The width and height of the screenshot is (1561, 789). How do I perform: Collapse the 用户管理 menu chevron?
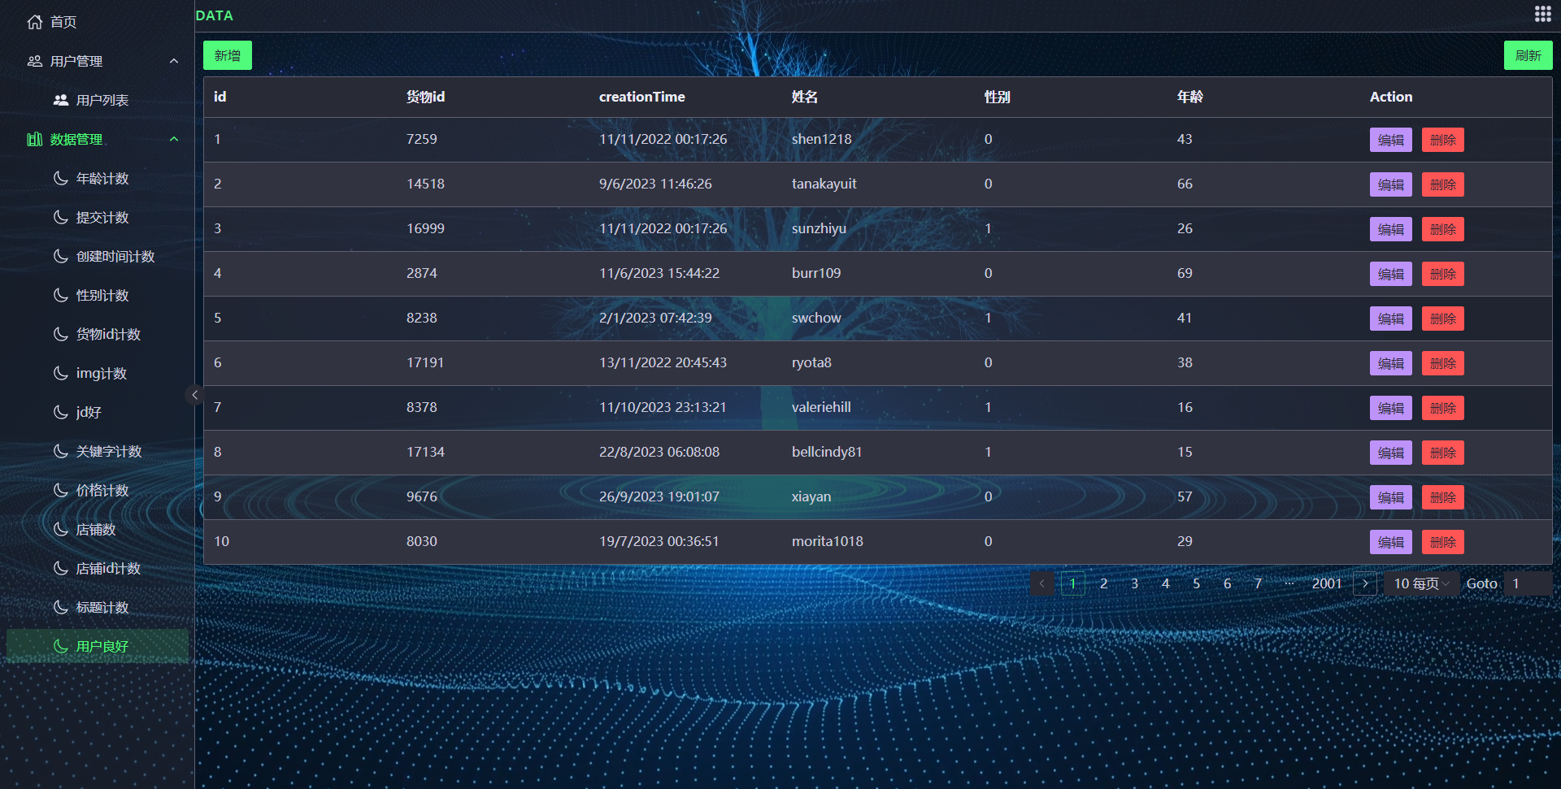(174, 61)
